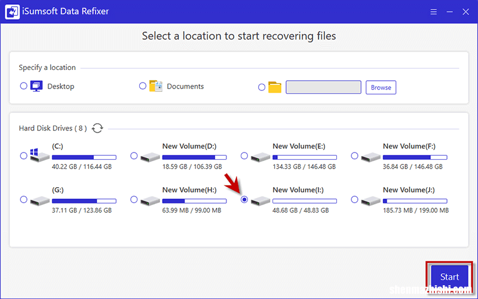The width and height of the screenshot is (478, 299).
Task: Click the New Volume(D:) drive icon
Action: tap(150, 157)
